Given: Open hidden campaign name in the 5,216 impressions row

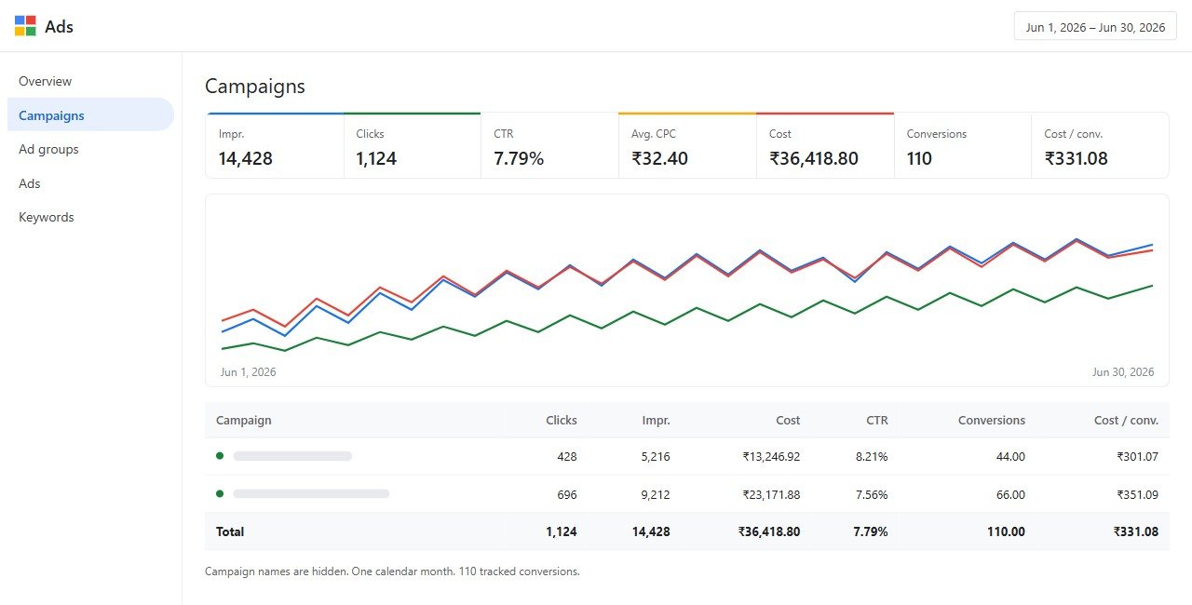Looking at the screenshot, I should coord(292,456).
